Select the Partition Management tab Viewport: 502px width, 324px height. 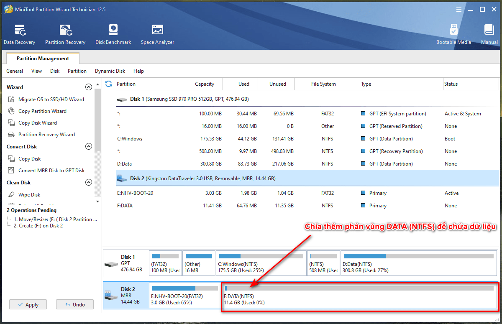pyautogui.click(x=43, y=59)
